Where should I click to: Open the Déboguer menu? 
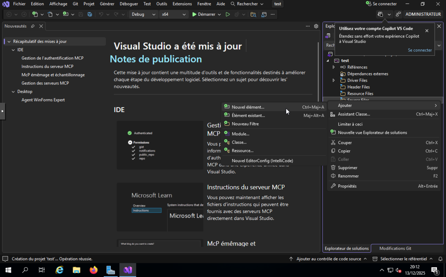(129, 4)
